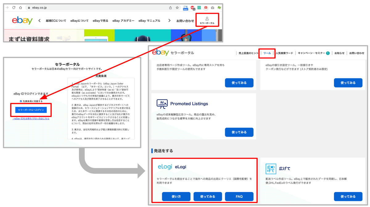Open the green square browser extension
The height and width of the screenshot is (207, 370).
(x=199, y=8)
